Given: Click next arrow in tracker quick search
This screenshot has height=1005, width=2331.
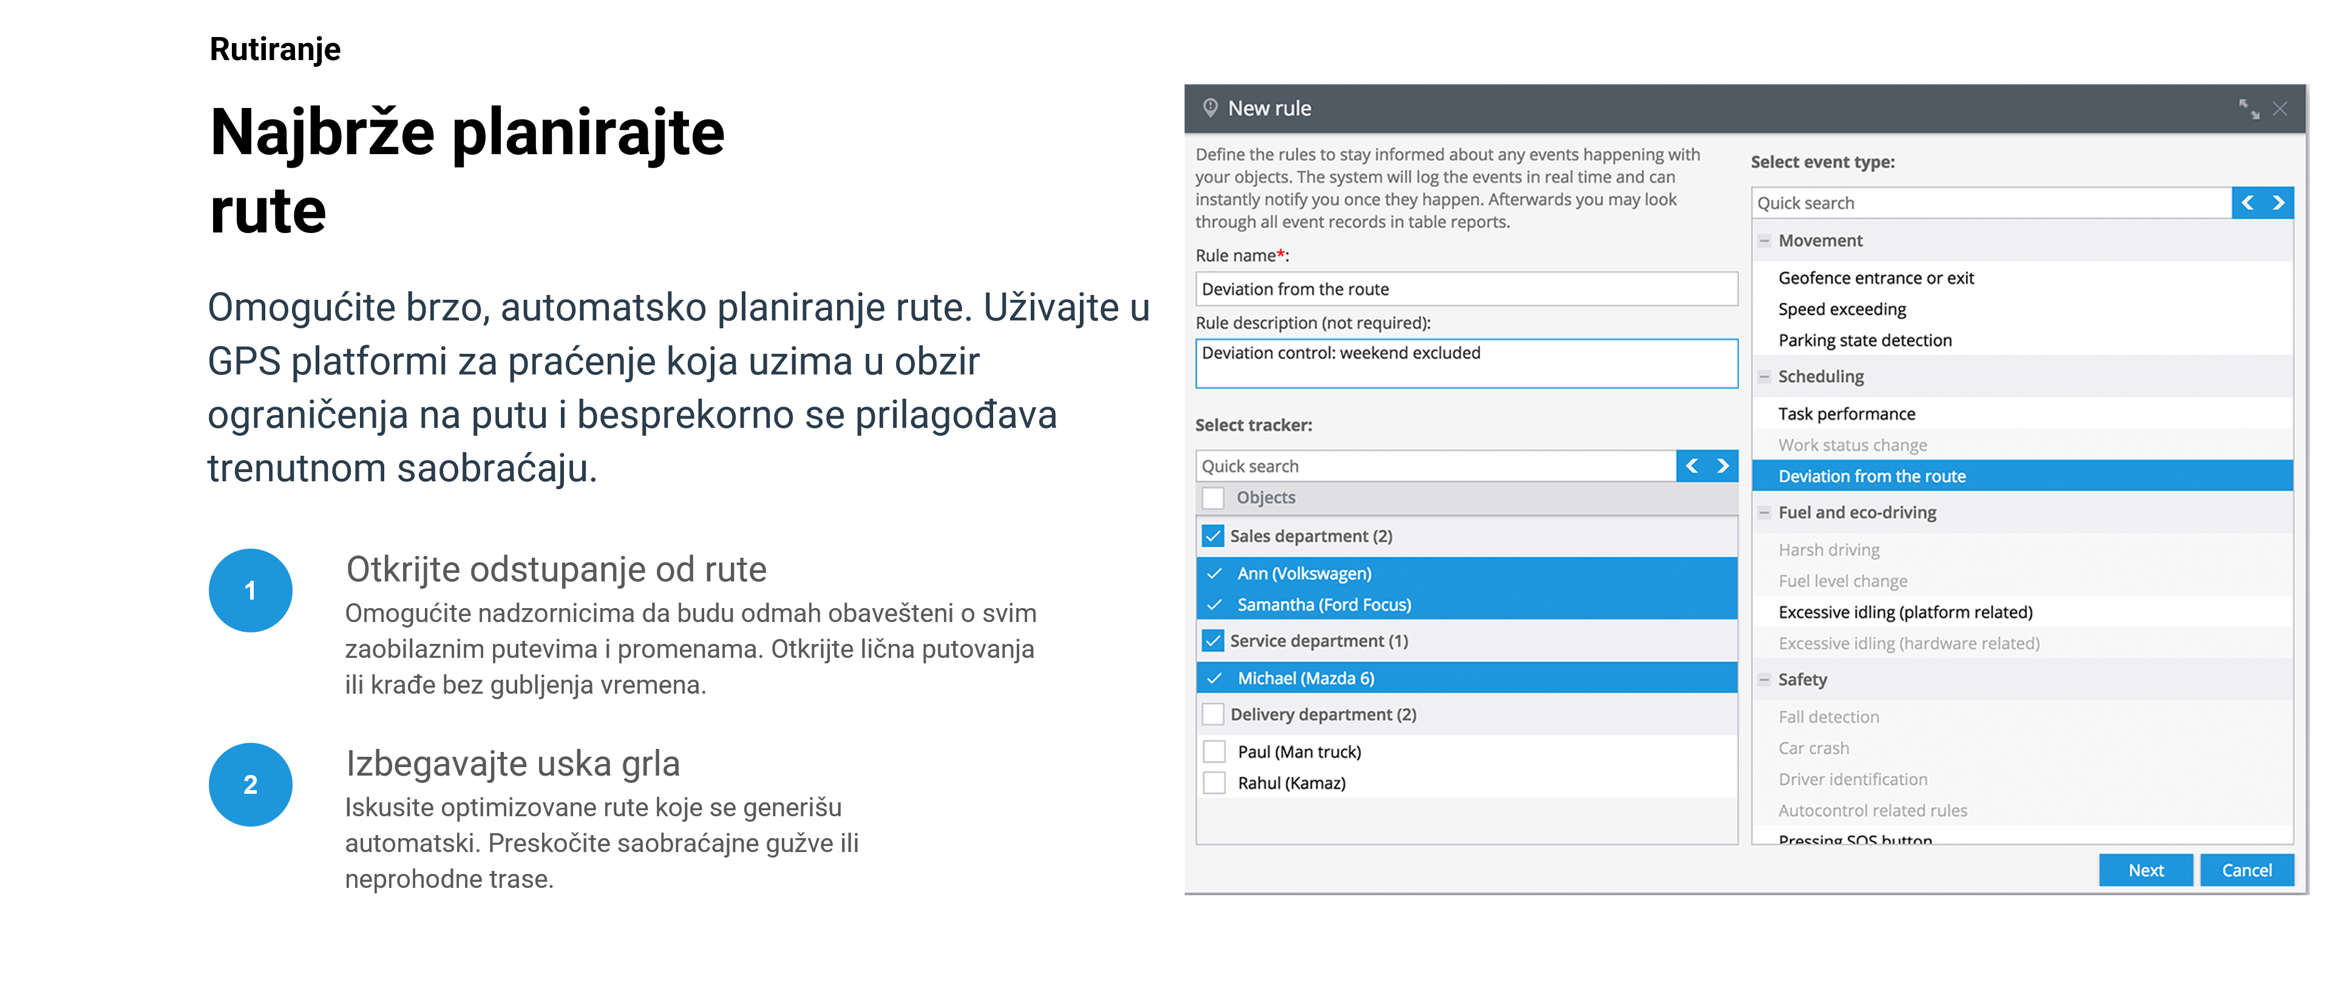Looking at the screenshot, I should (x=1723, y=466).
